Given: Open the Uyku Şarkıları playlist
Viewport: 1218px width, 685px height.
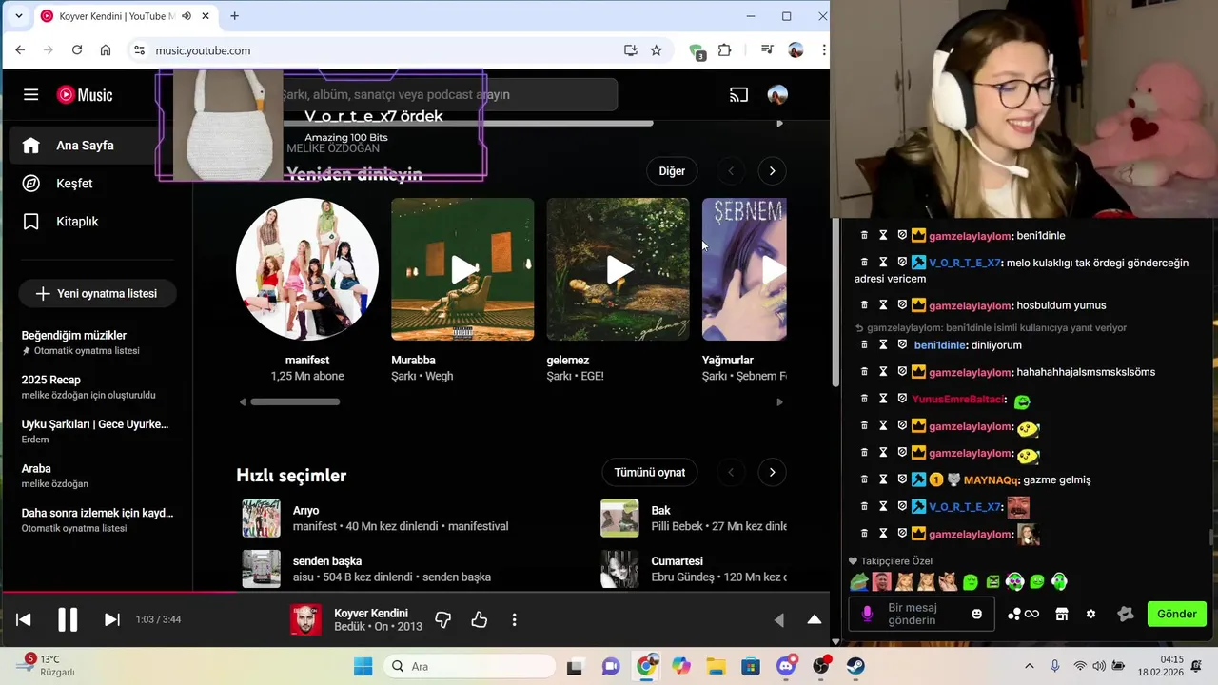Looking at the screenshot, I should pos(95,431).
